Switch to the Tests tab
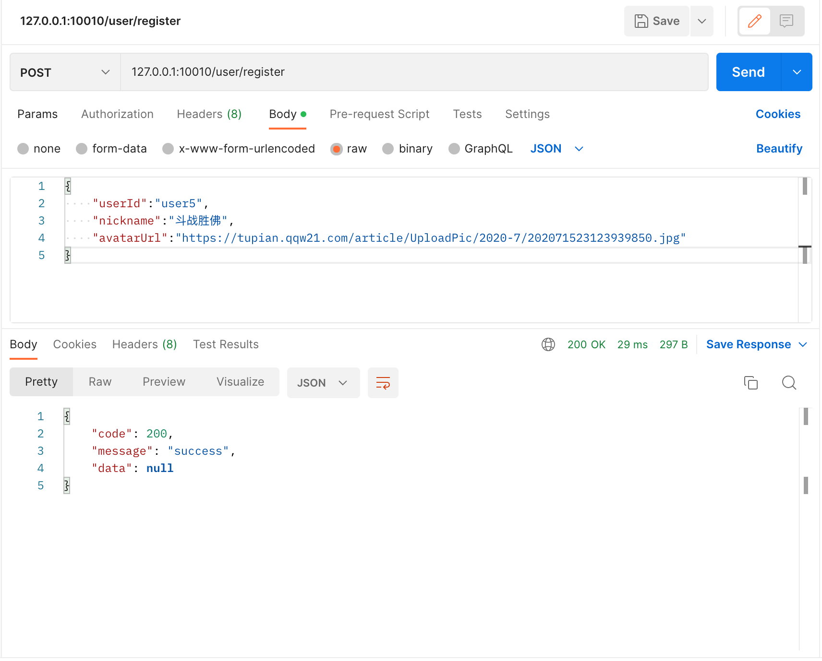This screenshot has width=822, height=661. pos(467,114)
